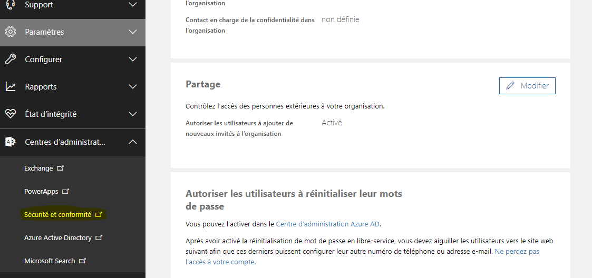The image size is (592, 278).
Task: Click the État d'intégrité heart icon
Action: click(11, 114)
